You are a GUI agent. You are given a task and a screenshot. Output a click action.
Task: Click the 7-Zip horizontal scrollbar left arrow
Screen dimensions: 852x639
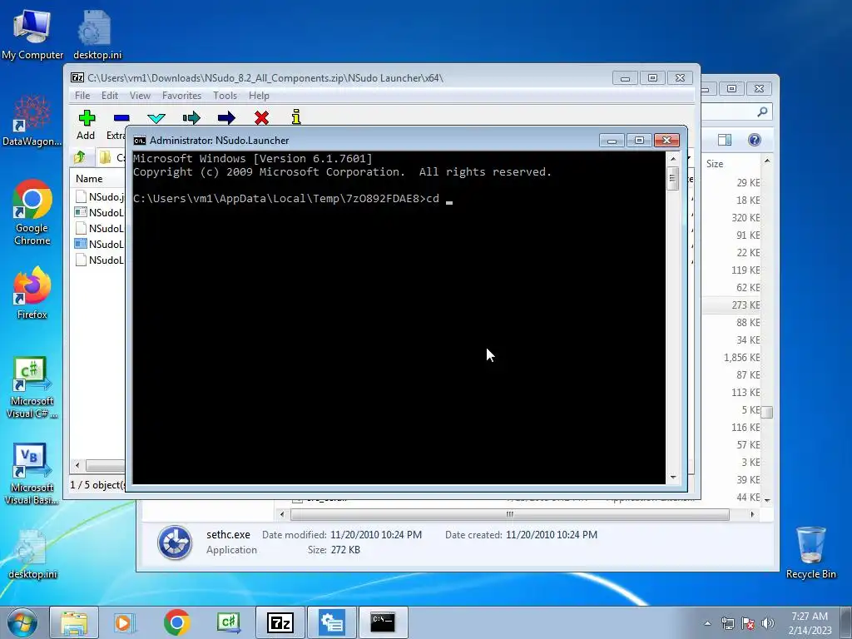click(77, 466)
